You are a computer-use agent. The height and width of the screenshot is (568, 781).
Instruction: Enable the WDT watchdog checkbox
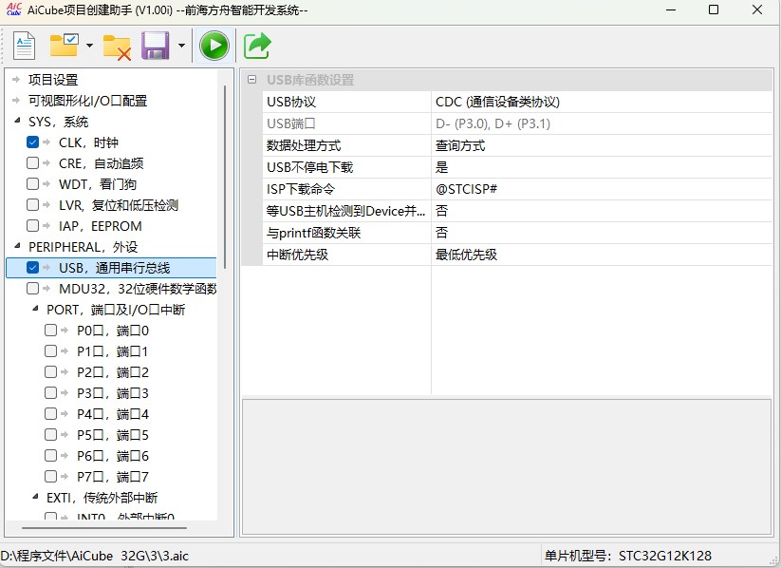pos(33,184)
